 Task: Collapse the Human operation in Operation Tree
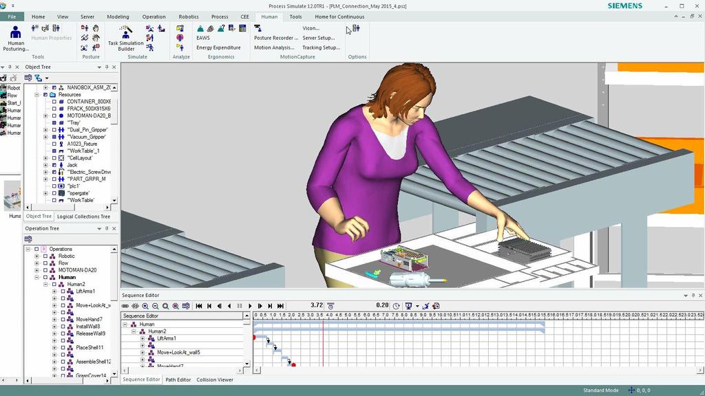click(37, 278)
